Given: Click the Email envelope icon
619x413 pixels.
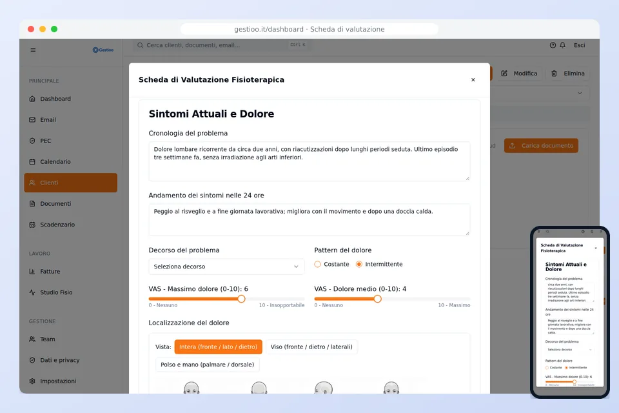Looking at the screenshot, I should pyautogui.click(x=32, y=120).
